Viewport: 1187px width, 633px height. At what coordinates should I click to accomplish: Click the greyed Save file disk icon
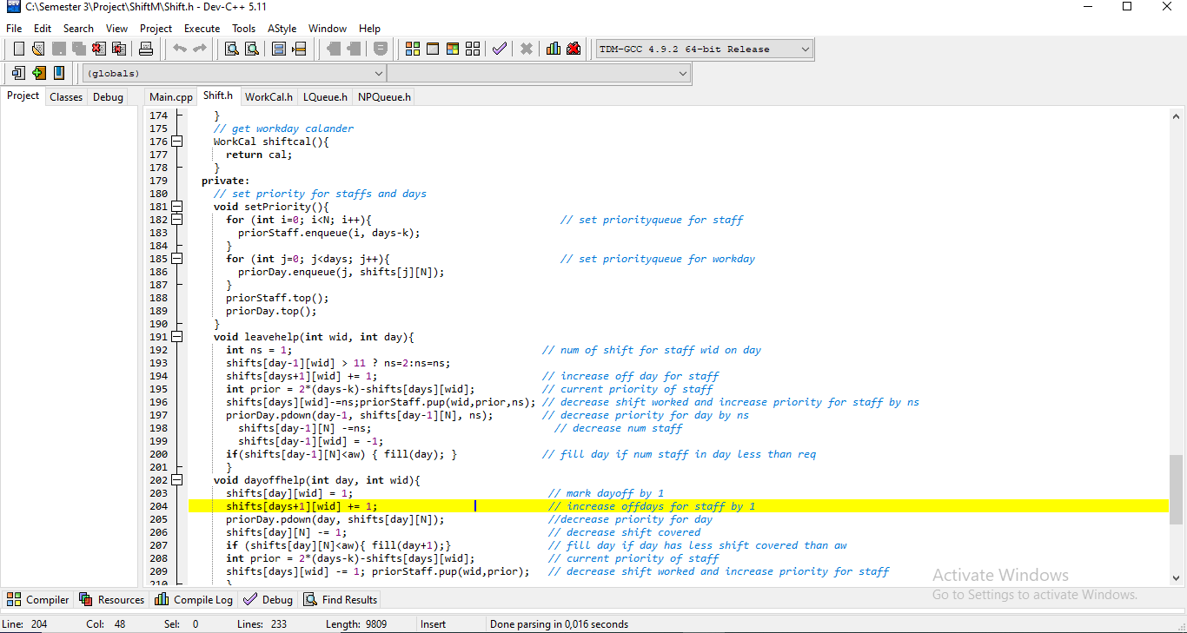(x=58, y=49)
